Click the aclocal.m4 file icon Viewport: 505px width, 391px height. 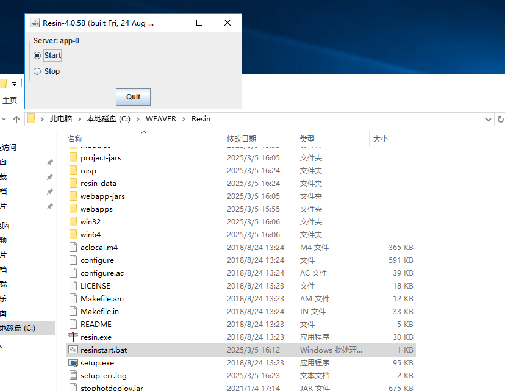[73, 247]
